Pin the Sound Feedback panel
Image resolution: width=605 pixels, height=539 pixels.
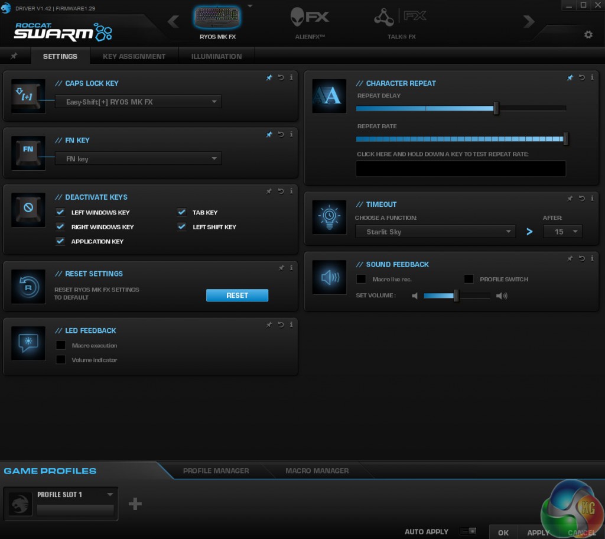[570, 259]
